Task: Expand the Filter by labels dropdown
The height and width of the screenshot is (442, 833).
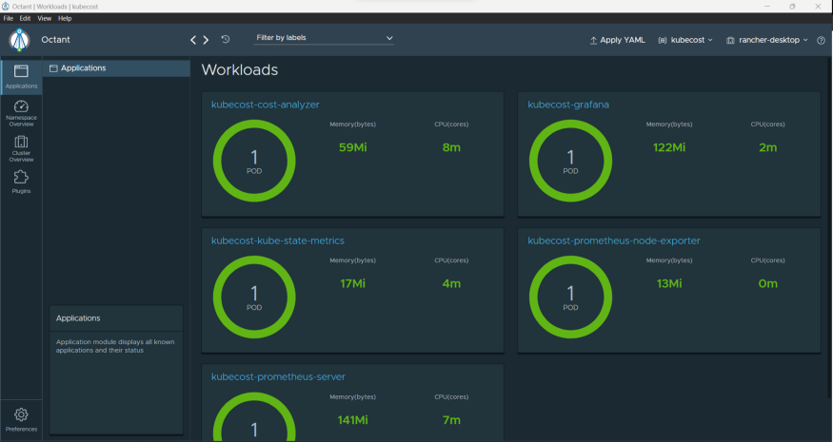Action: coord(324,38)
